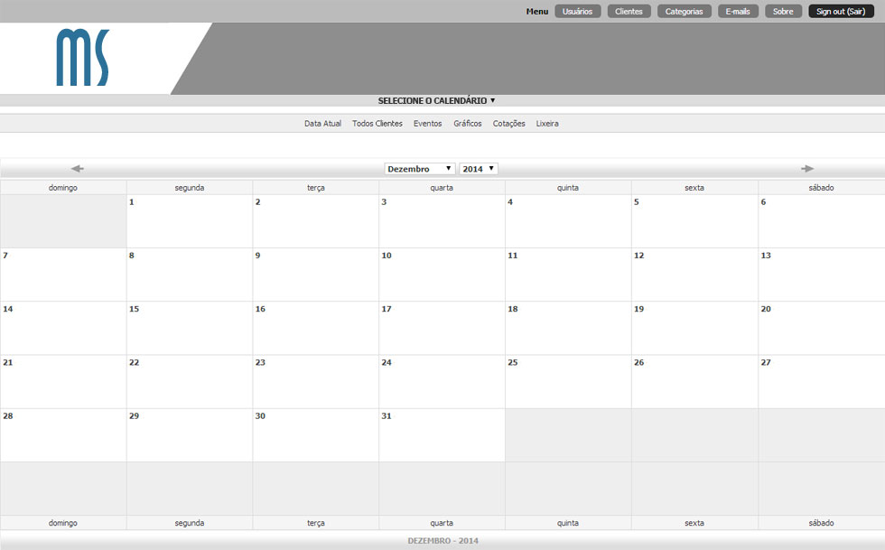Select day 5 in the calendar
The height and width of the screenshot is (550, 885).
point(694,221)
